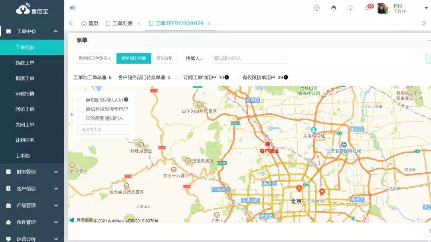Viewport: 431px width, 242px height.
Task: Click the 请选择人员 input field
Action: coord(104,129)
